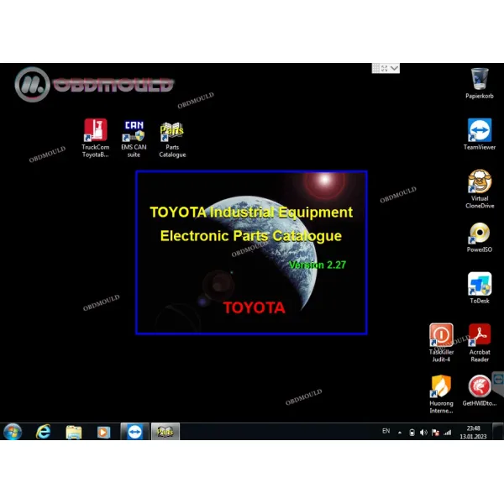Open Virtual CloneDrive shortcut
The width and height of the screenshot is (504, 504).
click(x=480, y=189)
